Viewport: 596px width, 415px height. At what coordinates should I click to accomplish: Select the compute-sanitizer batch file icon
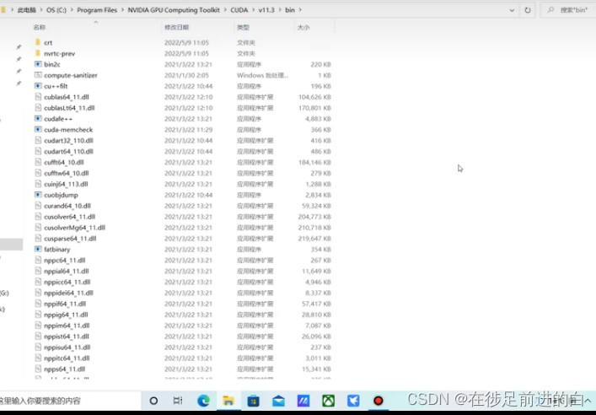coord(38,75)
